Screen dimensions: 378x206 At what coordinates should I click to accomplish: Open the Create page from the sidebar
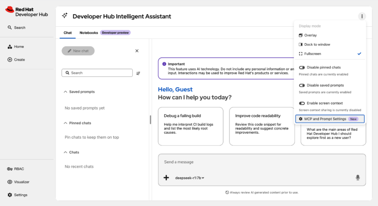[16, 60]
